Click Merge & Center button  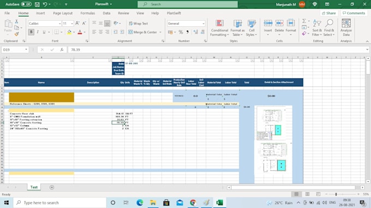[x=143, y=32]
